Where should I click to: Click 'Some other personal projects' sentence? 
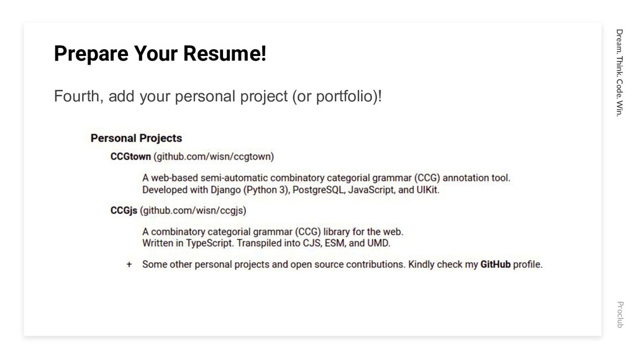click(342, 265)
